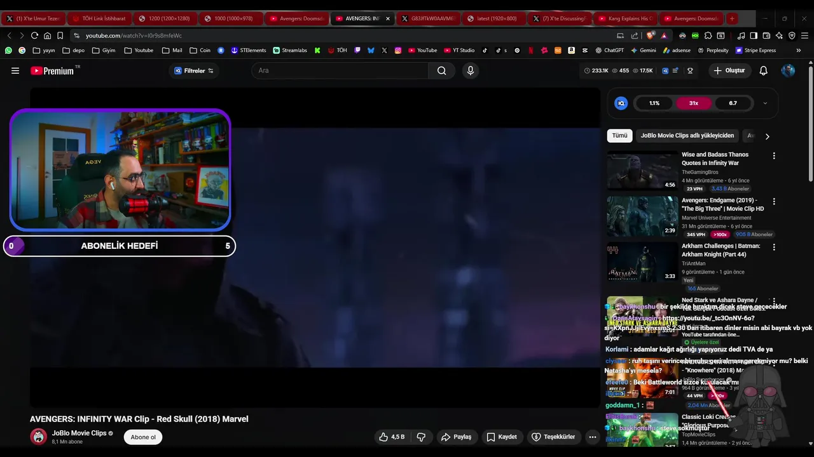814x457 pixels.
Task: Go to YouTube Premium home logo
Action: 52,70
